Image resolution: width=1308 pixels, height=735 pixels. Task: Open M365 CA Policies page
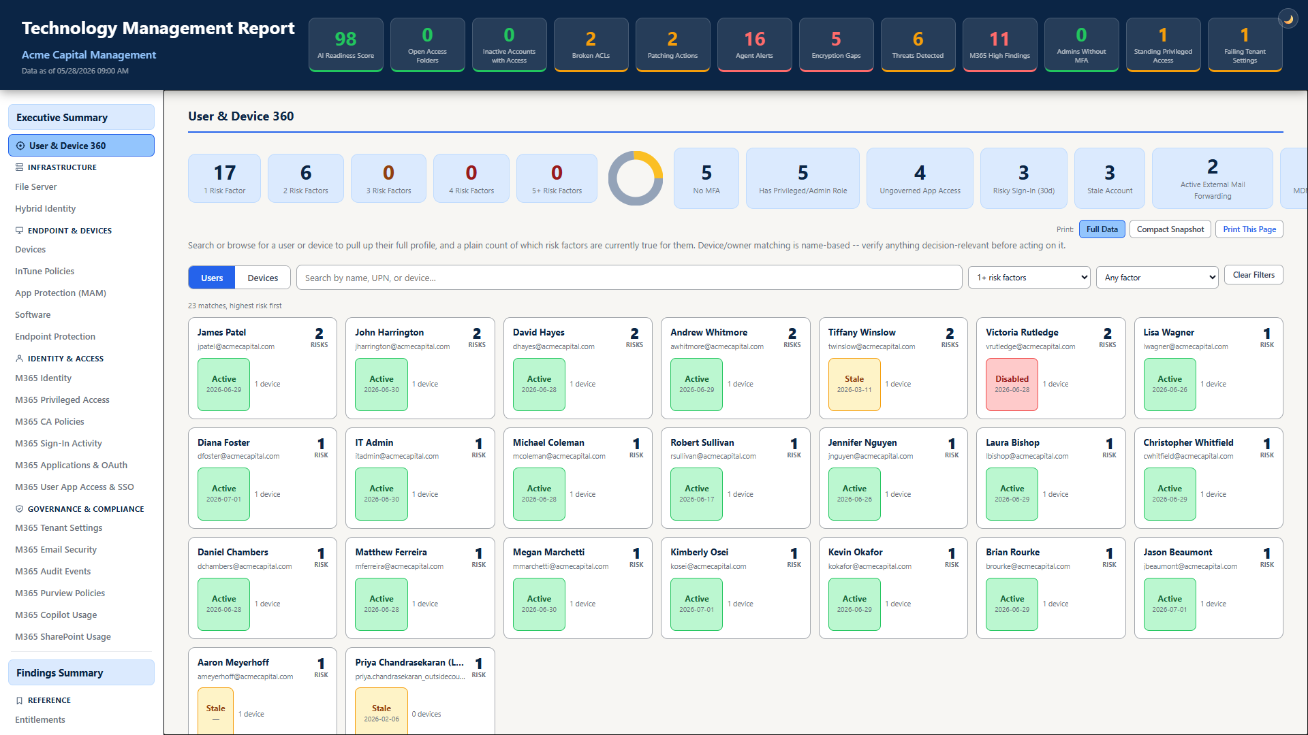tap(50, 422)
